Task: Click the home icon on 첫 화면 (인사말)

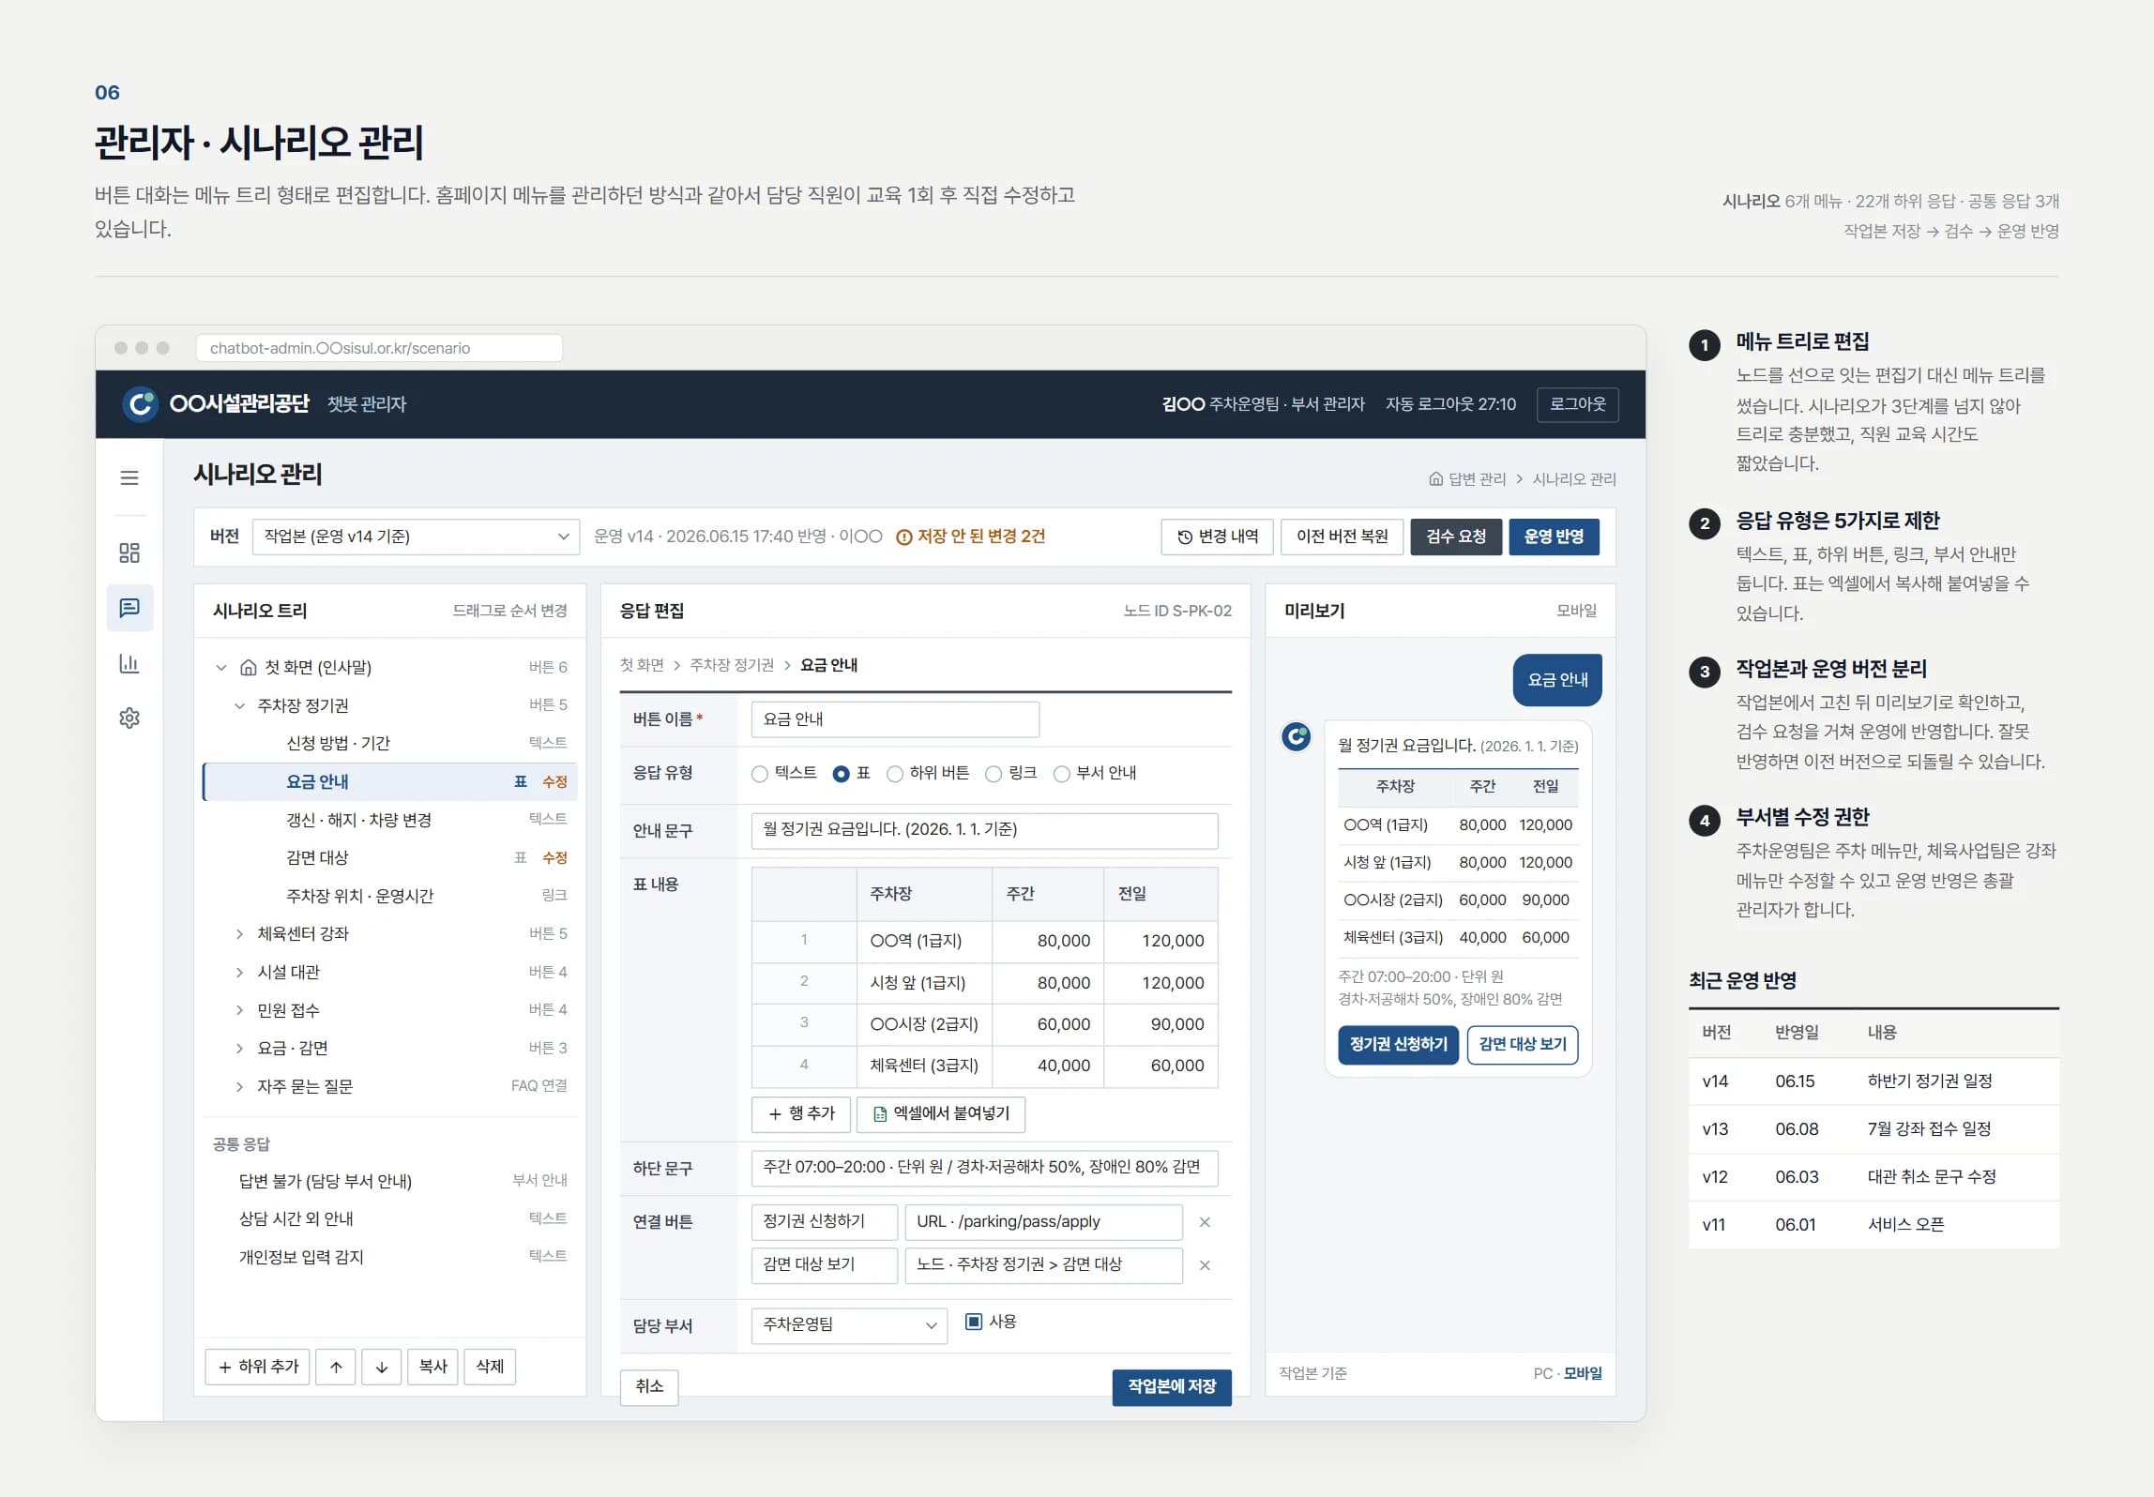Action: tap(249, 667)
